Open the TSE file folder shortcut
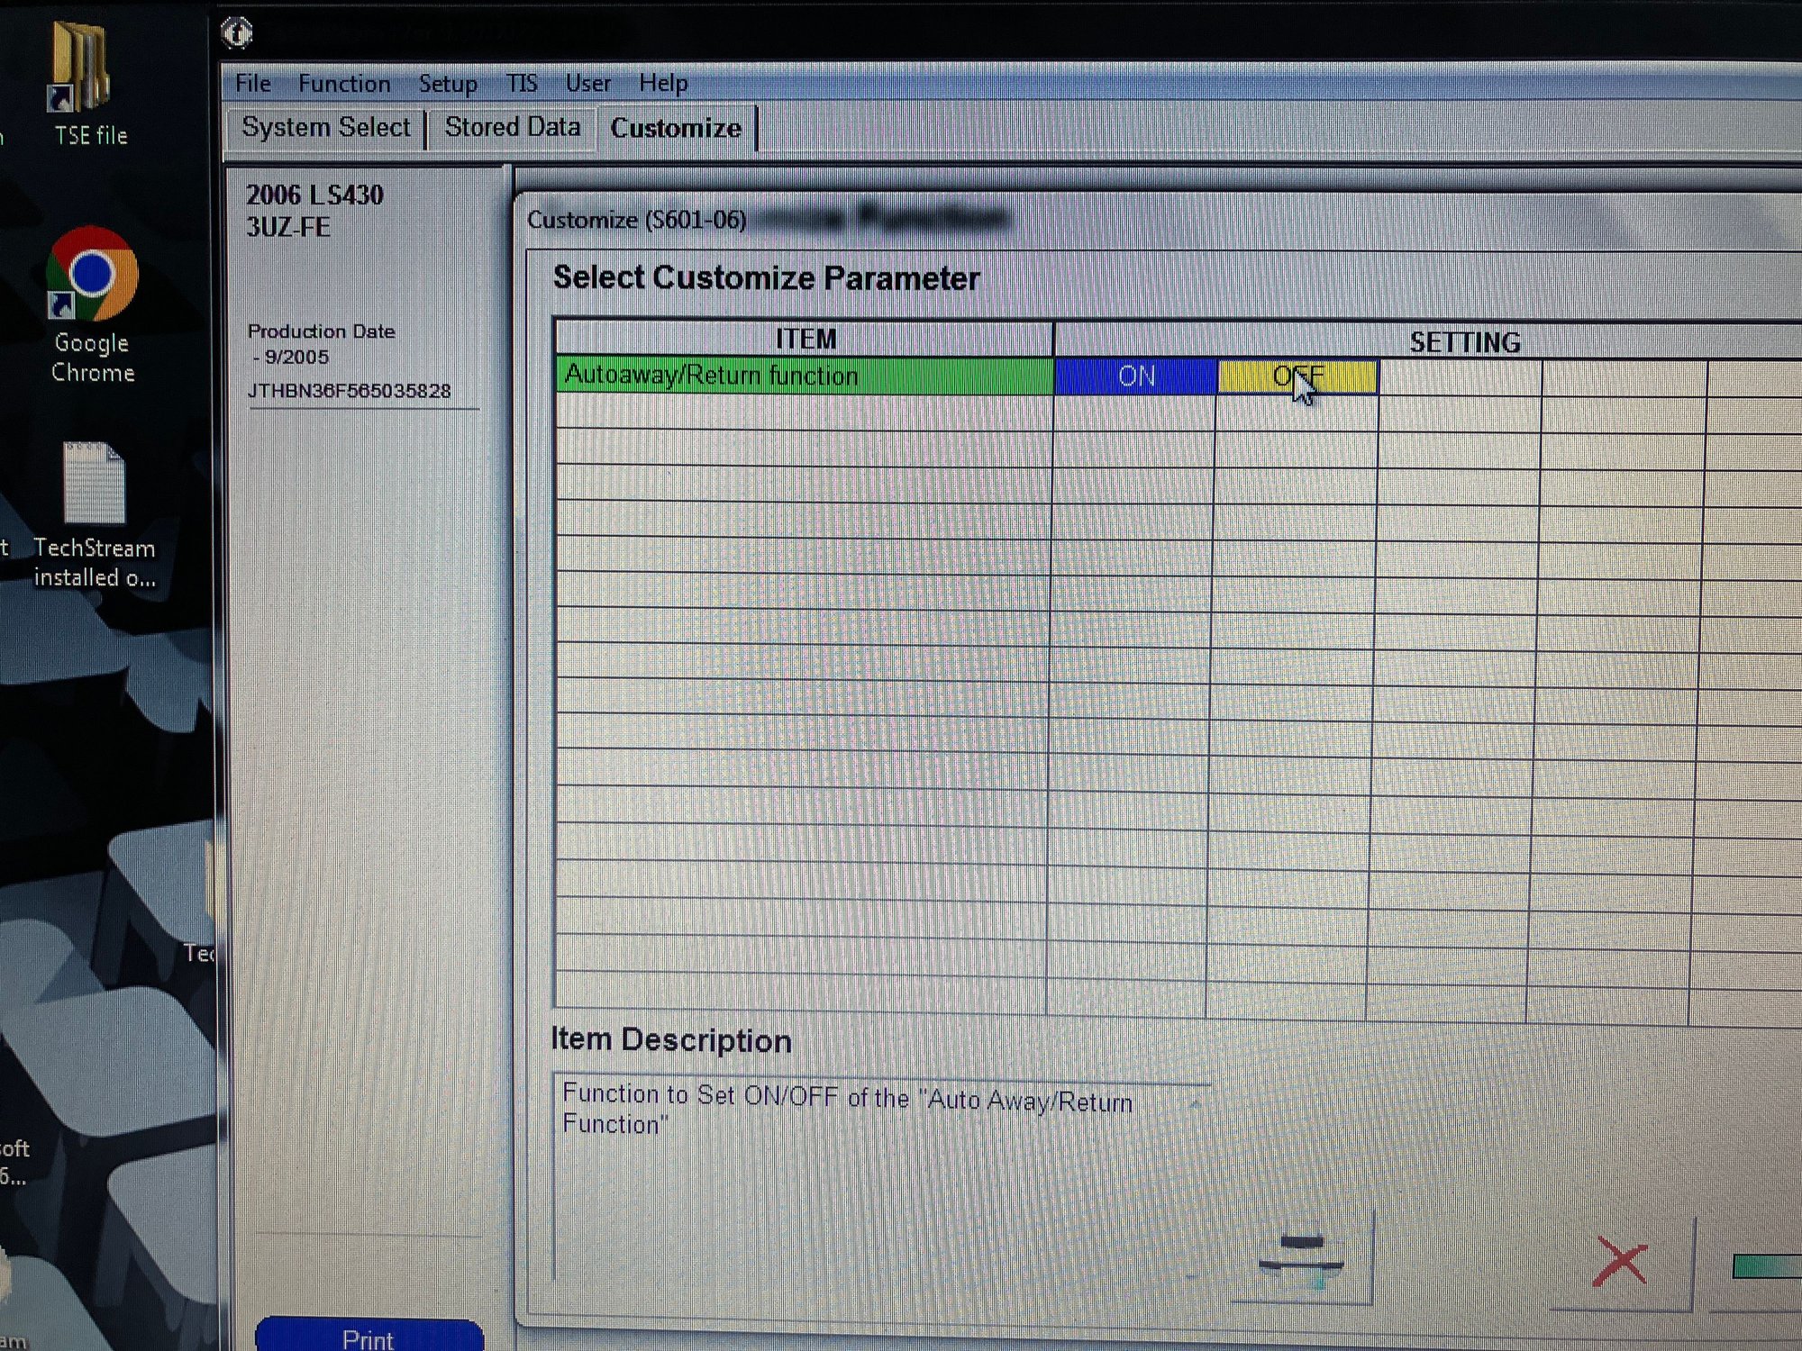1802x1351 pixels. [x=84, y=81]
